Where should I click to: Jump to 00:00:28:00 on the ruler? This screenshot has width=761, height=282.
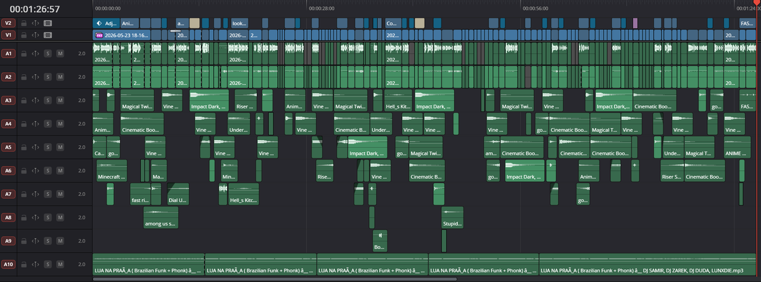tap(322, 9)
